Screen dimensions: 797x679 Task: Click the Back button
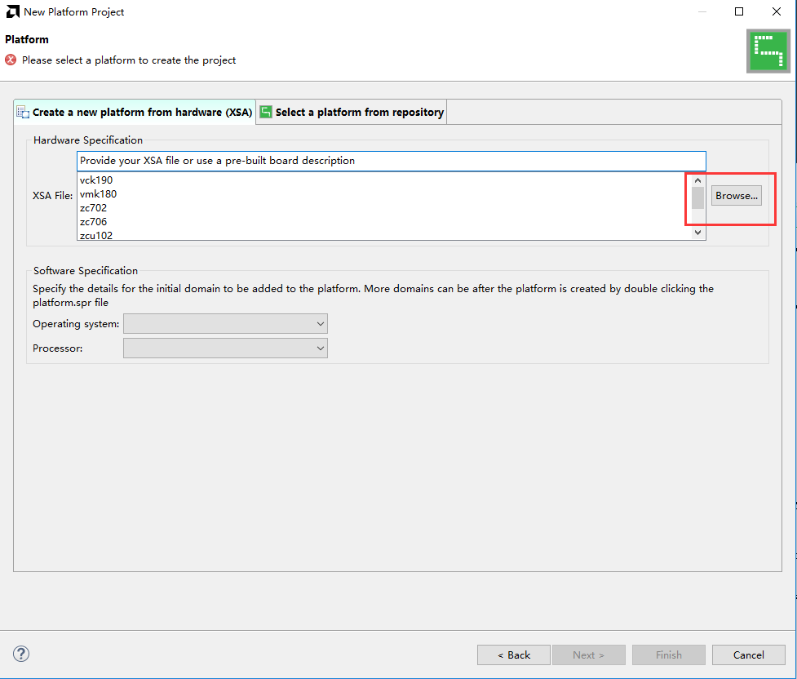click(x=513, y=655)
